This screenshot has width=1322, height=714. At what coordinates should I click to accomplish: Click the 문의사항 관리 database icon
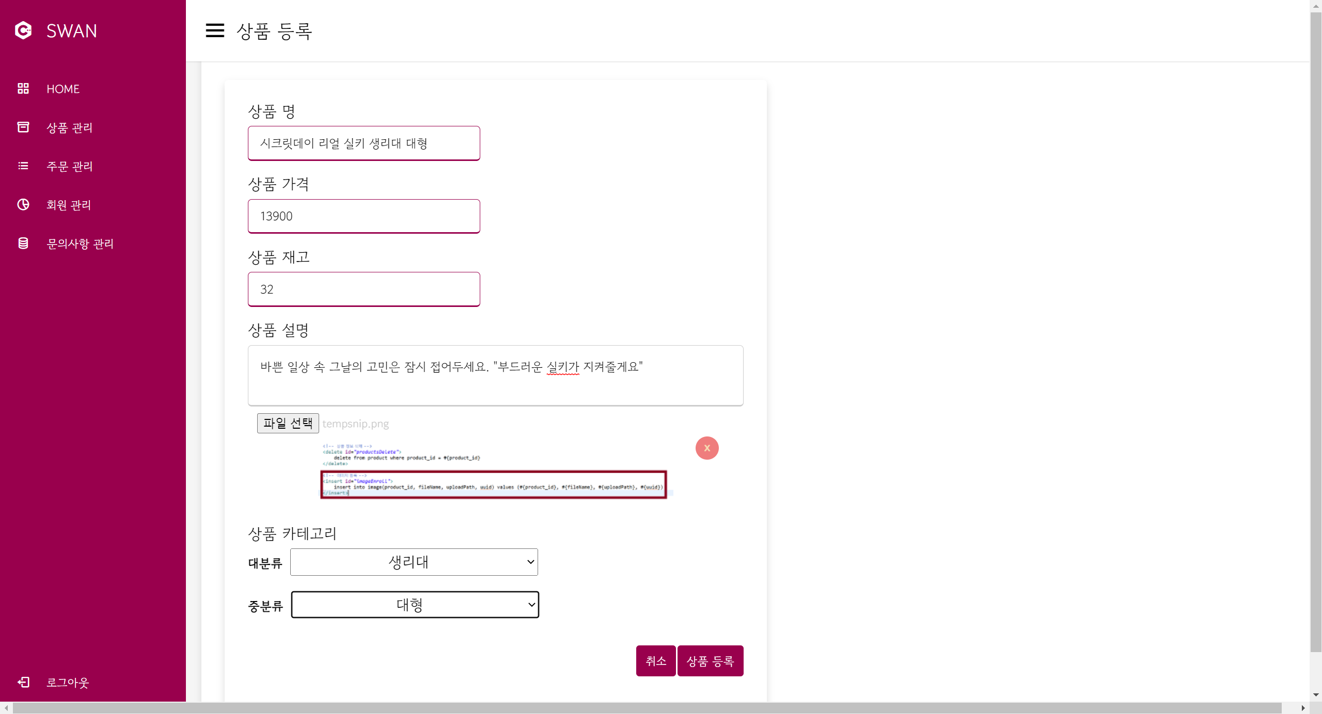coord(23,244)
